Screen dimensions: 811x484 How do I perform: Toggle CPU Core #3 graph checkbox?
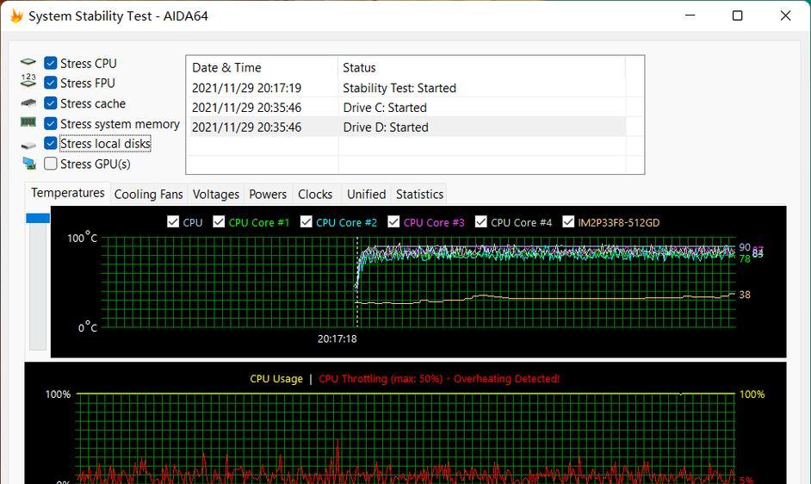point(393,221)
